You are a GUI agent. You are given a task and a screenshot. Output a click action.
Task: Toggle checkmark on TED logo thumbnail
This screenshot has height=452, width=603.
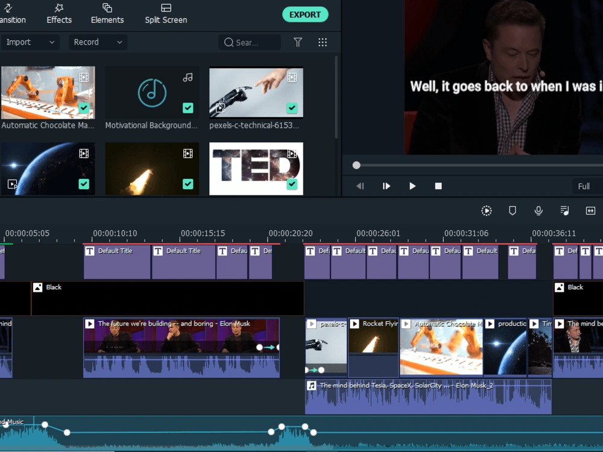click(x=292, y=184)
